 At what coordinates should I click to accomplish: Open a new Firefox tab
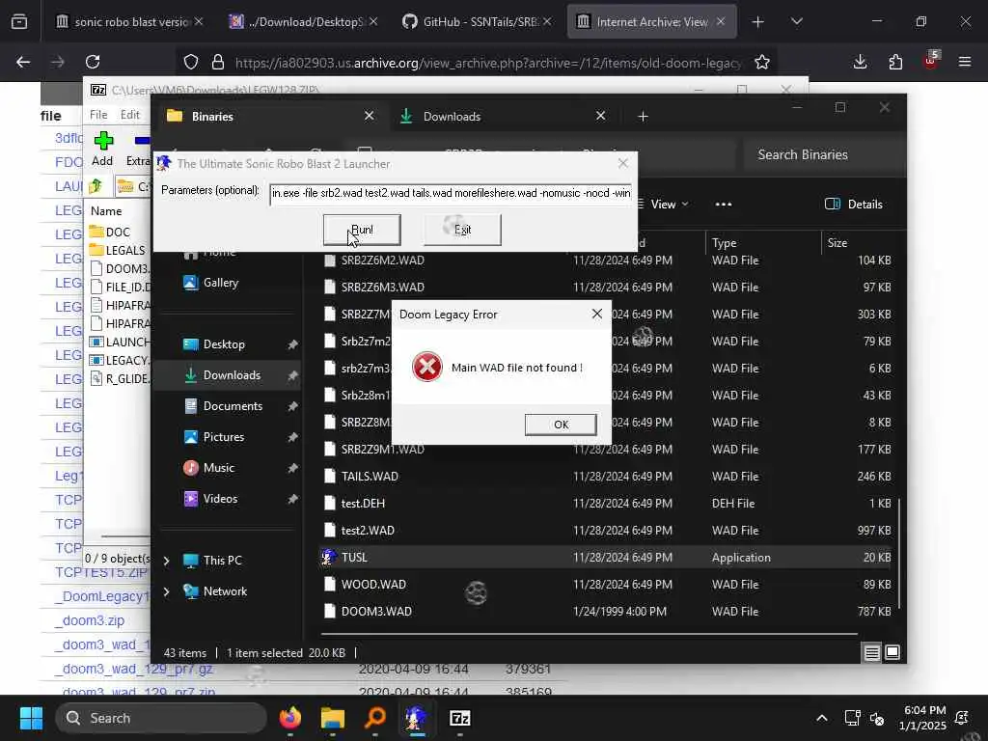point(758,22)
